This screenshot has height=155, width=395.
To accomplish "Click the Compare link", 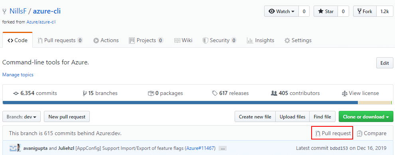I will coord(371,134).
